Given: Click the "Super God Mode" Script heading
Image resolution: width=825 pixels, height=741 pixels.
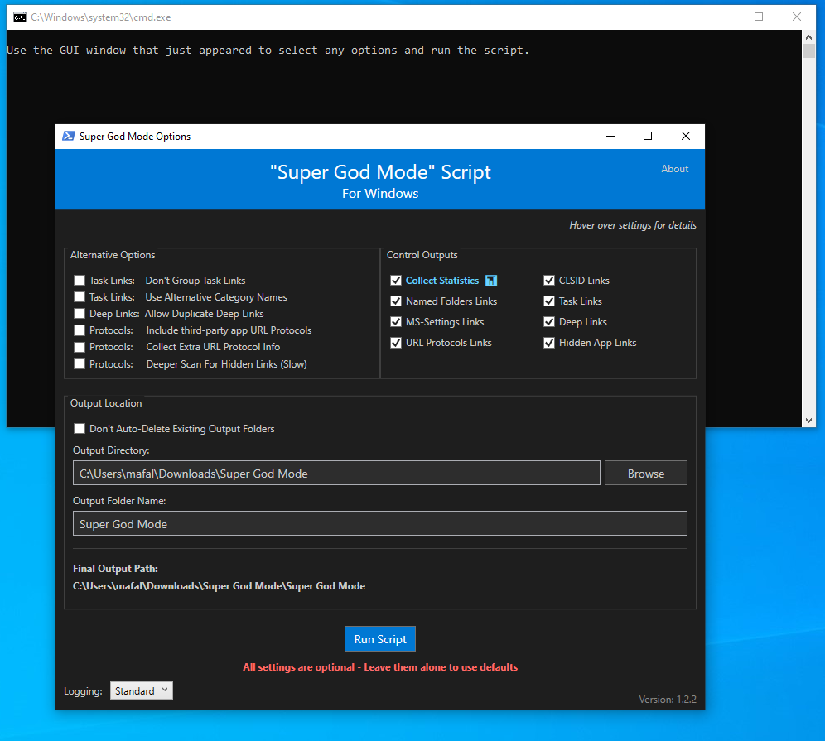Looking at the screenshot, I should (x=380, y=172).
